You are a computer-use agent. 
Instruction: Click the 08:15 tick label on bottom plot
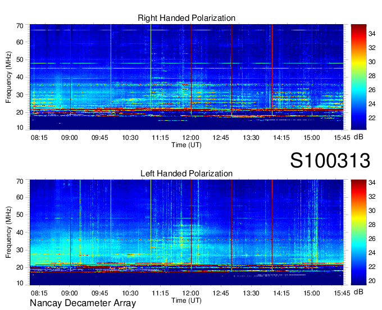click(x=39, y=293)
